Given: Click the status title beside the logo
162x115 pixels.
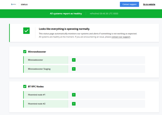Looking at the screenshot, I should click(x=24, y=5).
